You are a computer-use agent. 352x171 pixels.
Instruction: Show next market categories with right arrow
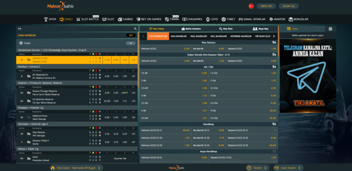pos(274,36)
